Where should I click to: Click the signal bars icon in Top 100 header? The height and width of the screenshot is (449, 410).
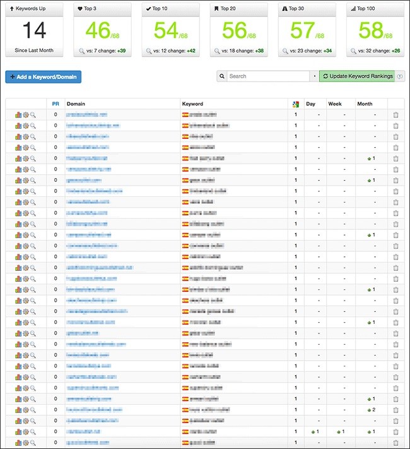[x=353, y=9]
